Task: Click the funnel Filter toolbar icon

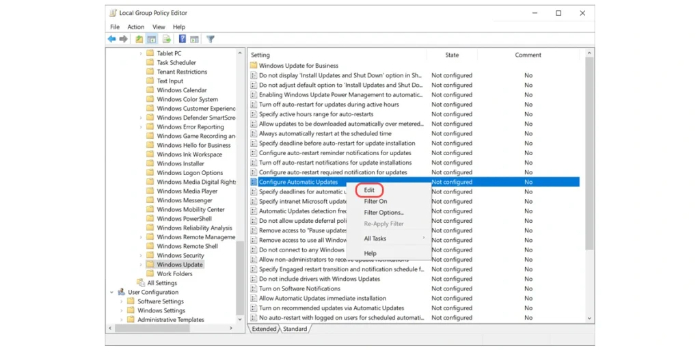Action: tap(211, 39)
